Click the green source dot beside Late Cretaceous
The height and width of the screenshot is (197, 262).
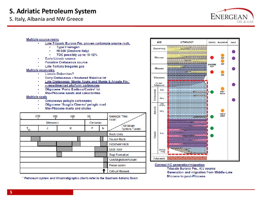pyautogui.click(x=212, y=92)
